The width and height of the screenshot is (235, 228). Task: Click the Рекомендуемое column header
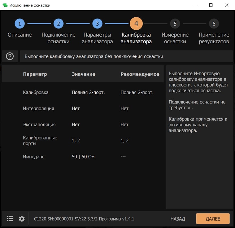(140, 74)
